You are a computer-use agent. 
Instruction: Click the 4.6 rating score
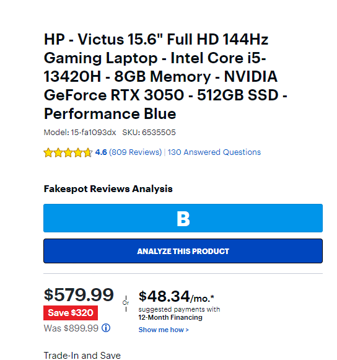pyautogui.click(x=101, y=152)
